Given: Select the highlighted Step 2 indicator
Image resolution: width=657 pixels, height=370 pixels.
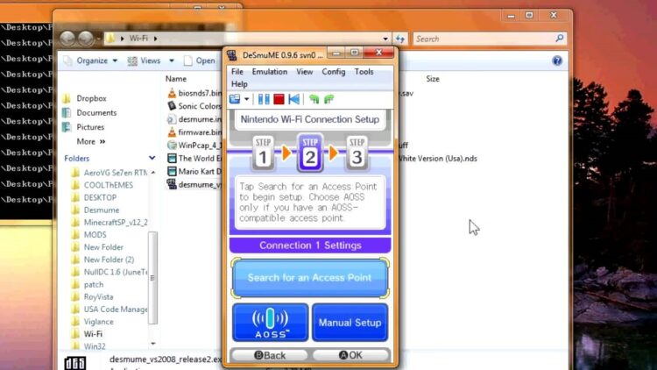Looking at the screenshot, I should click(310, 153).
